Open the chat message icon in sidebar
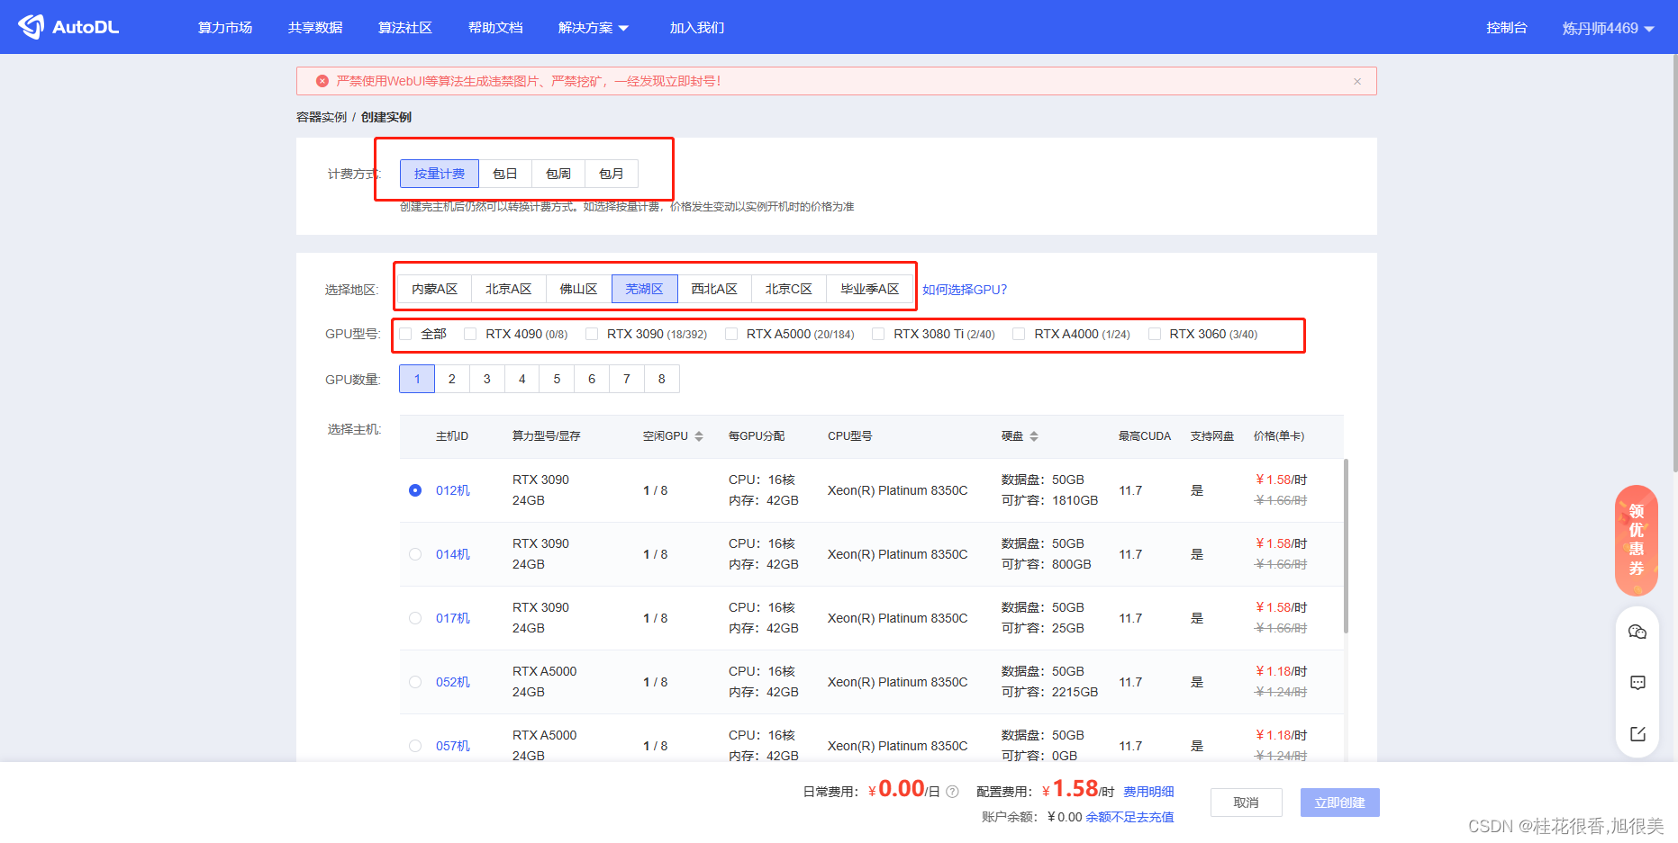Viewport: 1678px width, 843px height. (x=1637, y=683)
